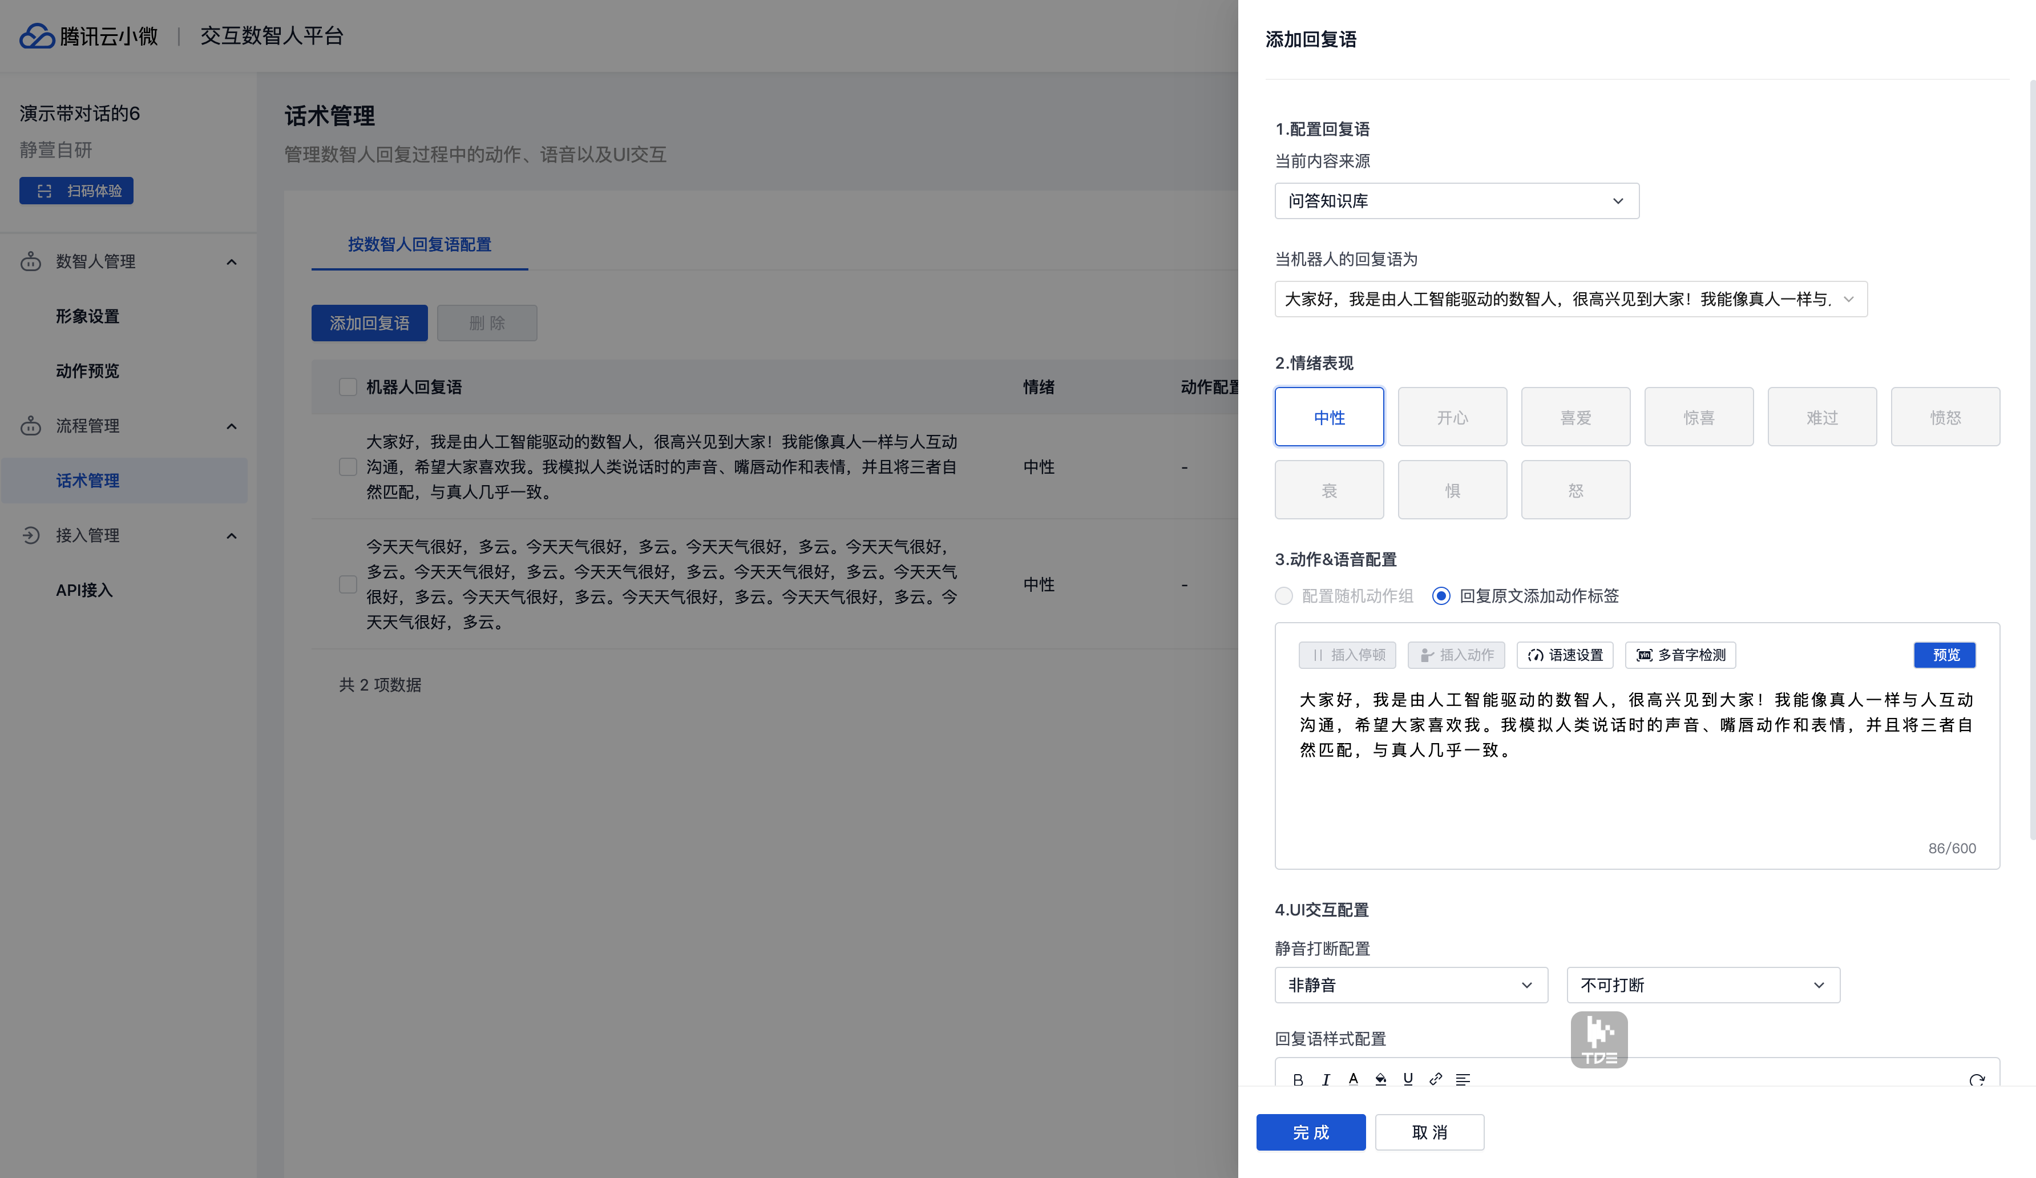Click the bold formatting icon
This screenshot has width=2036, height=1178.
(1298, 1079)
